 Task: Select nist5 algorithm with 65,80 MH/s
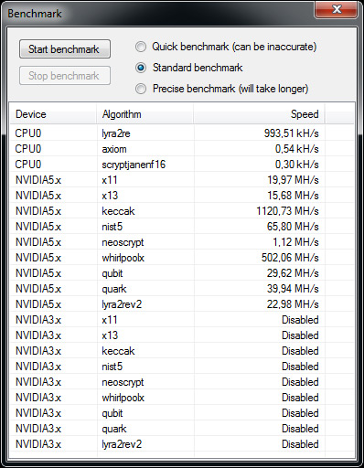point(182,227)
